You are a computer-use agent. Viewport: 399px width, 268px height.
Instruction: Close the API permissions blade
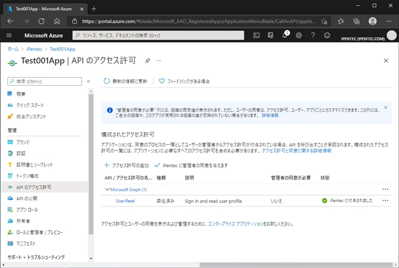point(386,61)
